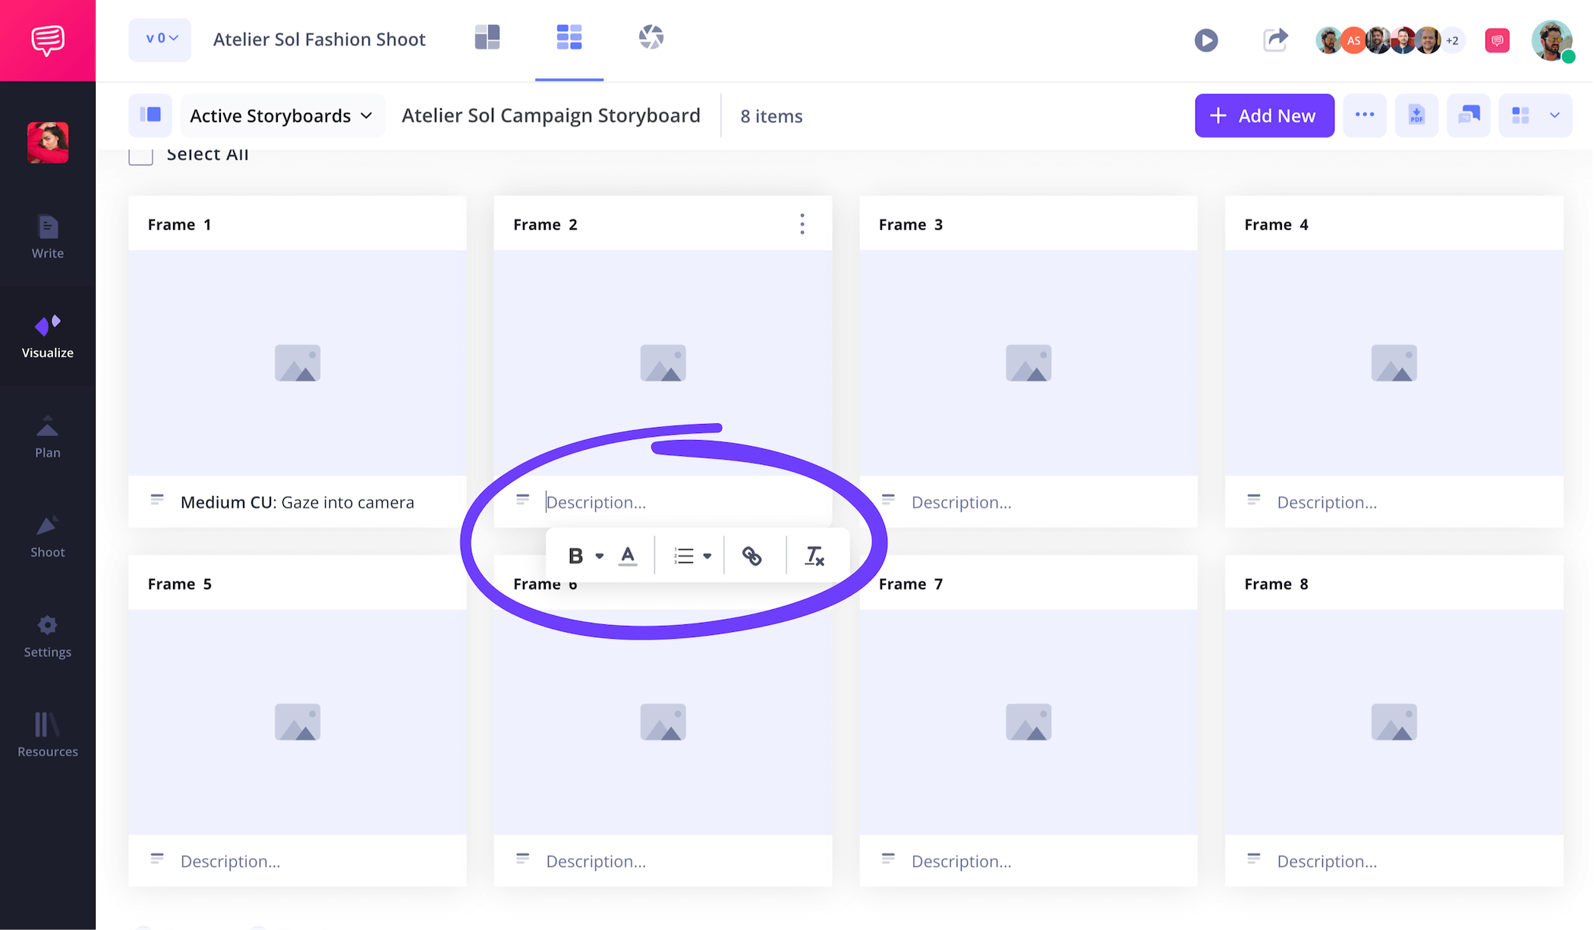Screen dimensions: 1594x930
Task: Click the Add New button
Action: coord(1264,115)
